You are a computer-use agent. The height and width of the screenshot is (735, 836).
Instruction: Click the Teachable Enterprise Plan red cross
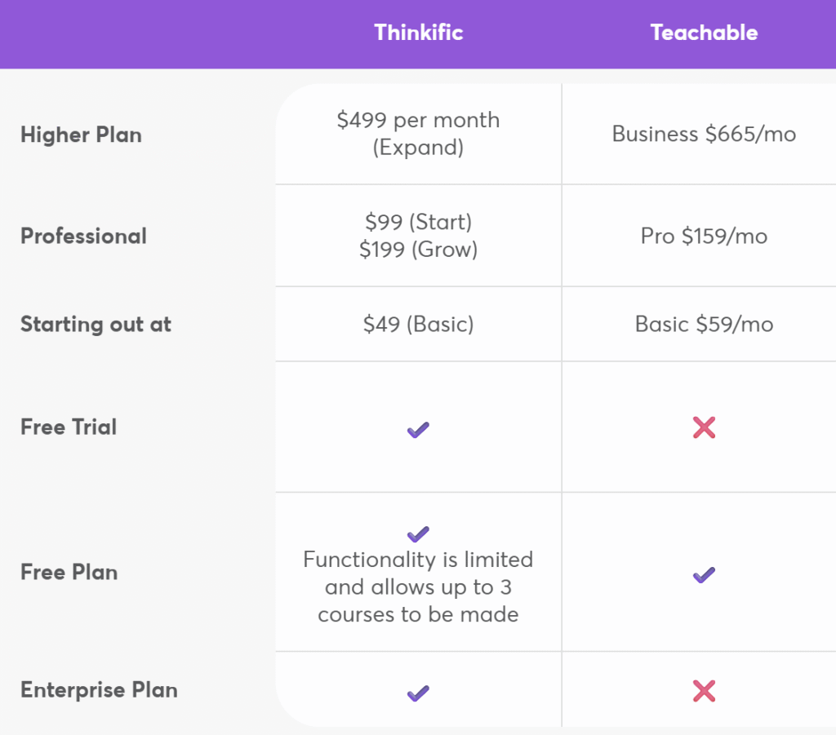pos(704,691)
